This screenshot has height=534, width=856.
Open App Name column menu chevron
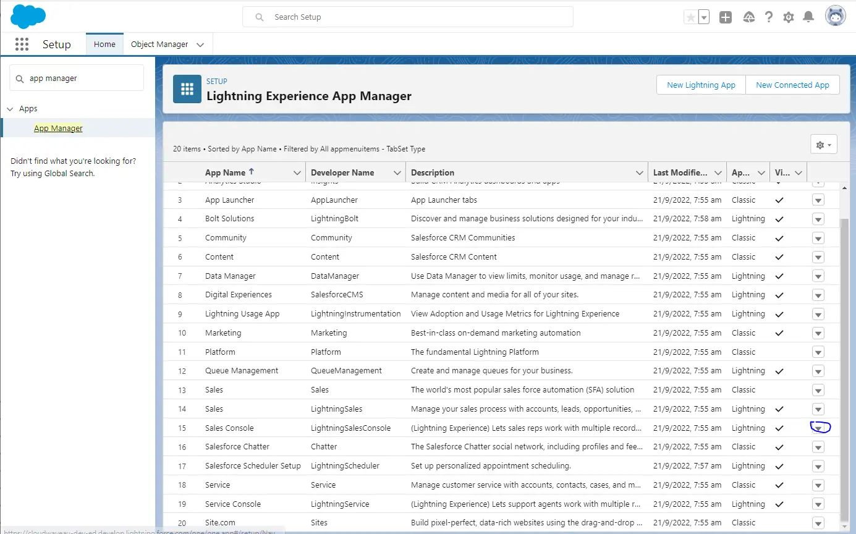coord(297,173)
